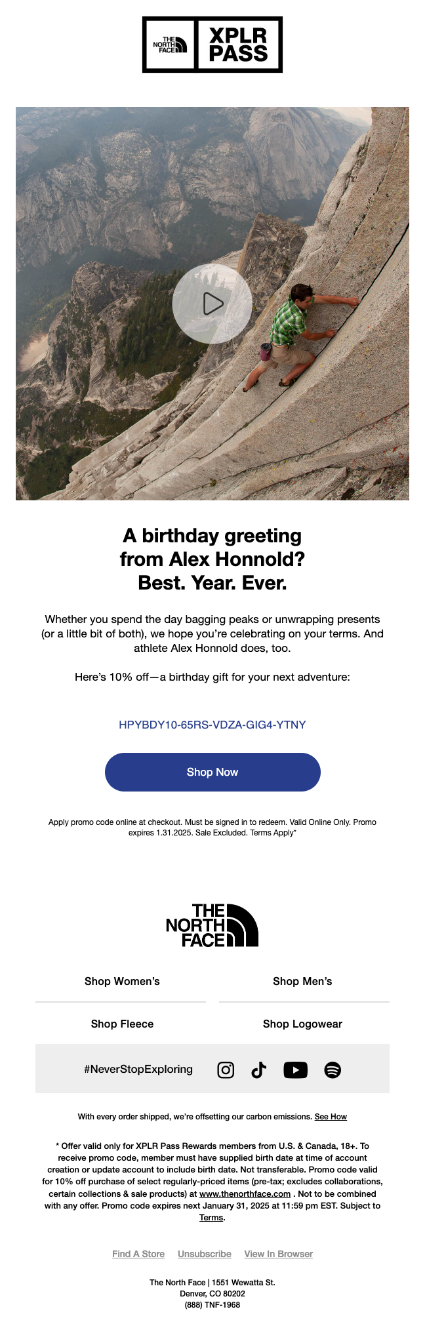Open Shop Women's category

(x=122, y=981)
